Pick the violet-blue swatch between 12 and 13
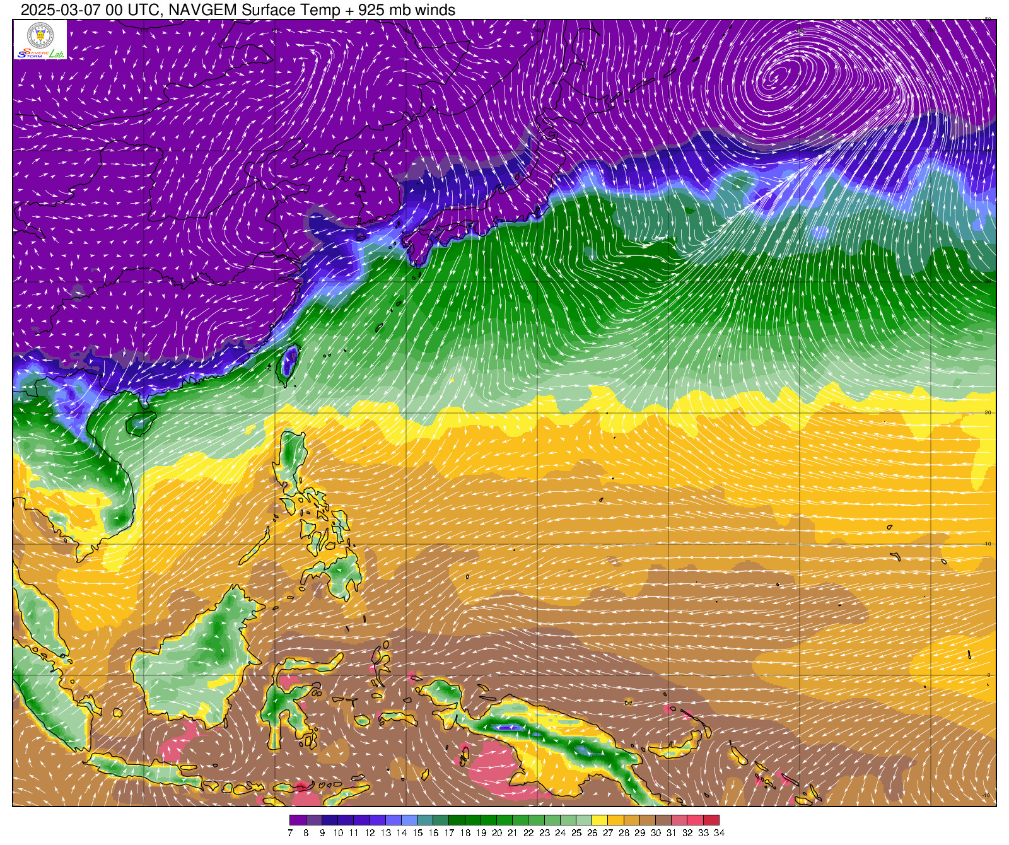1009x845 pixels. pos(377,820)
